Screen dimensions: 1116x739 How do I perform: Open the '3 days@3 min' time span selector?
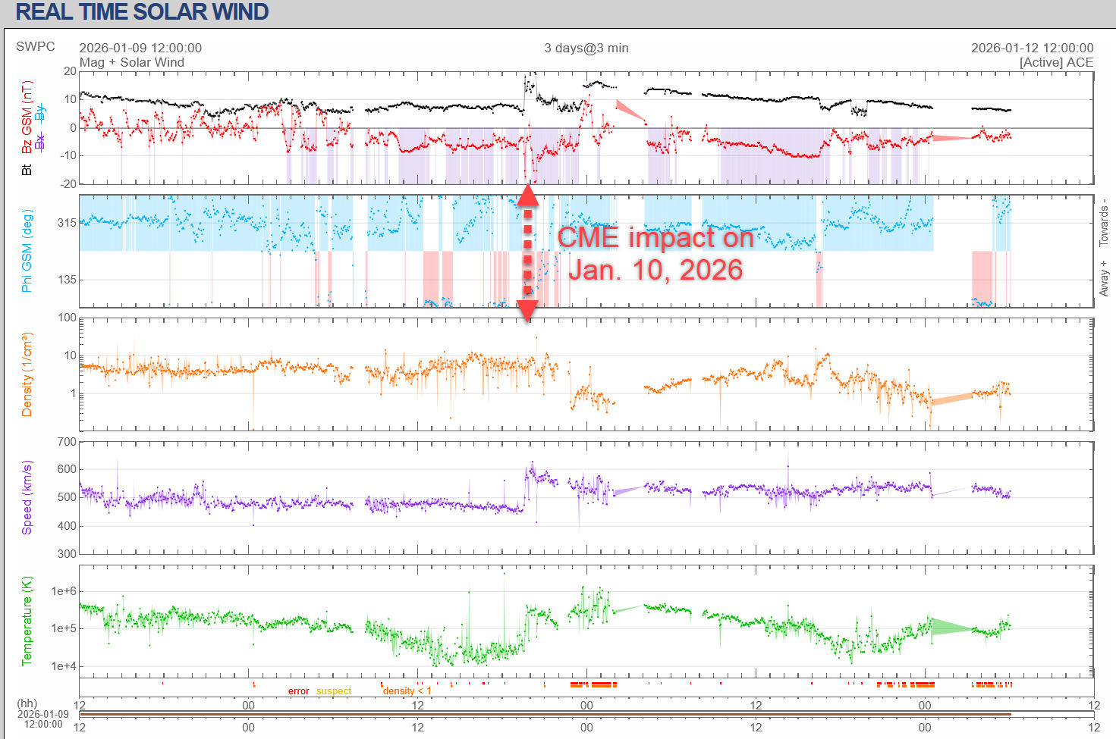tap(586, 48)
